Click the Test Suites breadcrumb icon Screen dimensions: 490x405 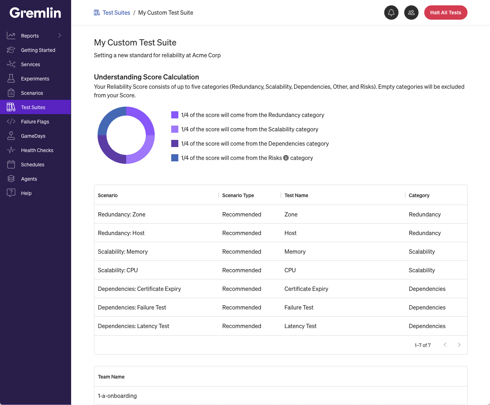(96, 12)
